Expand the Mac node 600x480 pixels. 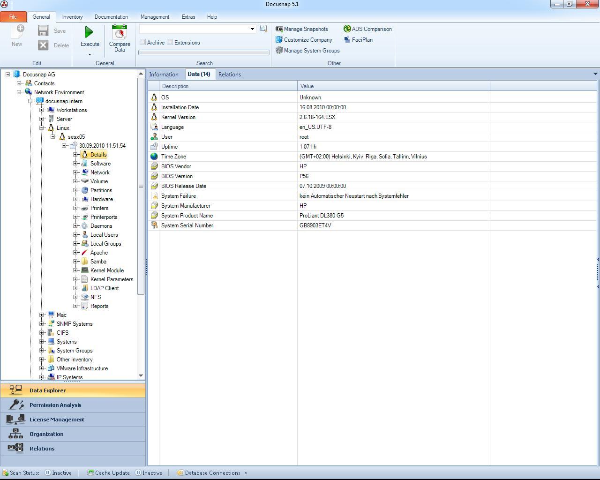[x=42, y=315]
